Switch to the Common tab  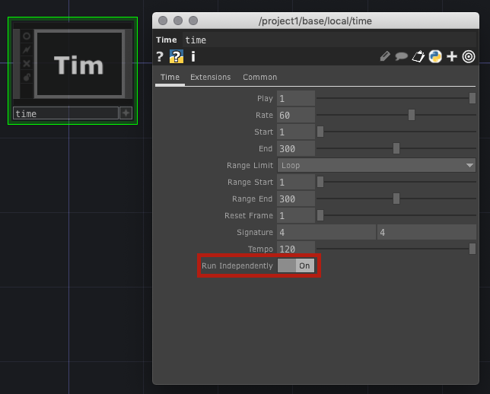coord(260,77)
